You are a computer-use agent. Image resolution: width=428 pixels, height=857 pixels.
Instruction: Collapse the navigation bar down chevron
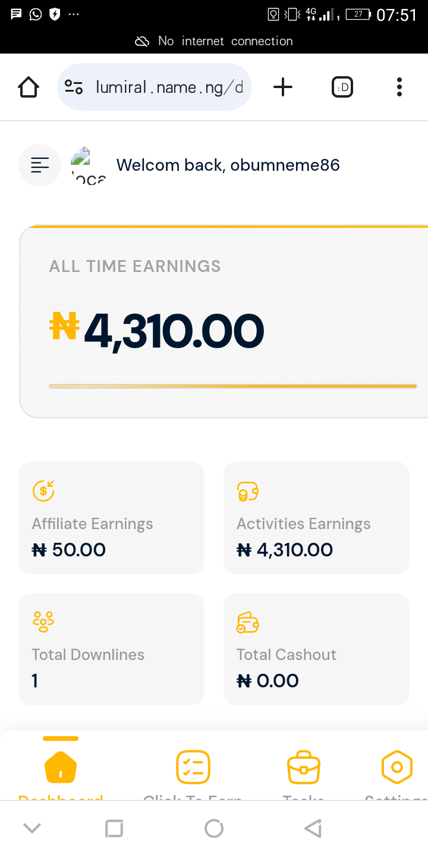(32, 828)
